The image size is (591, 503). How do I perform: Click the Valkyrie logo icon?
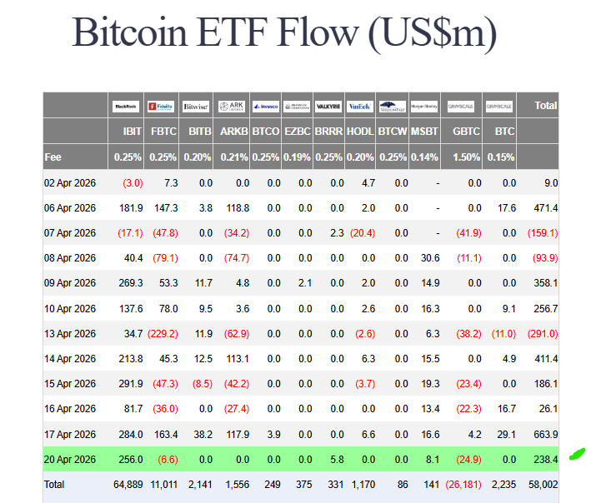(328, 107)
